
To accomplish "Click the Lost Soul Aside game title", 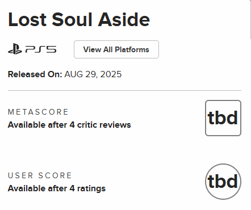I will 79,20.
